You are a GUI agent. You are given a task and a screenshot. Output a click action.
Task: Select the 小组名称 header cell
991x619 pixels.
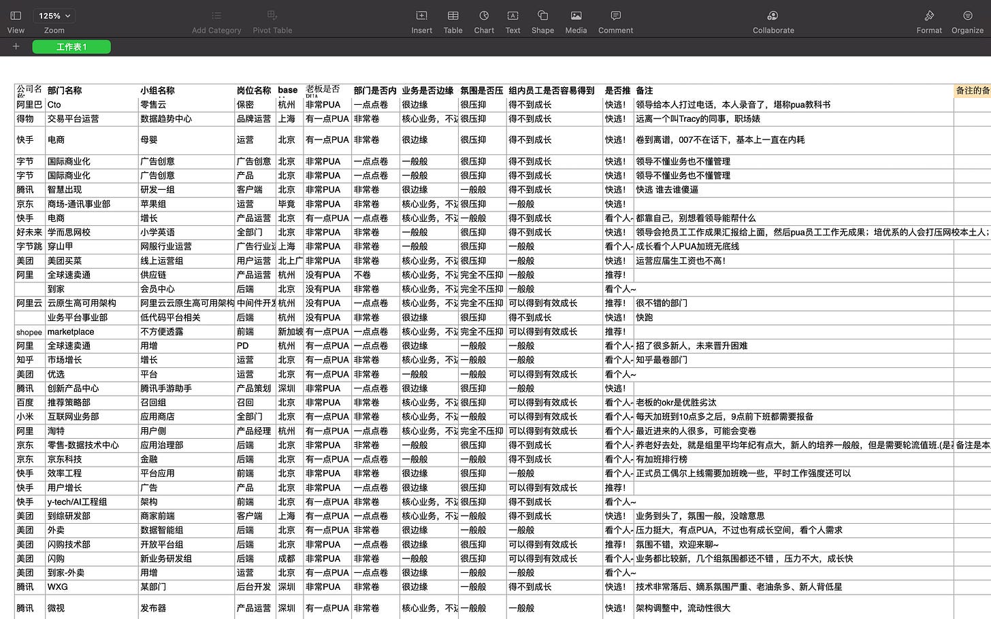[x=186, y=90]
